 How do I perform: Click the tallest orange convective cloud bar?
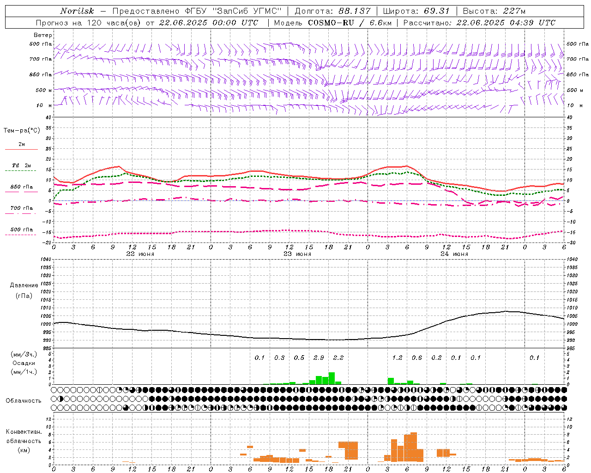tap(414, 447)
